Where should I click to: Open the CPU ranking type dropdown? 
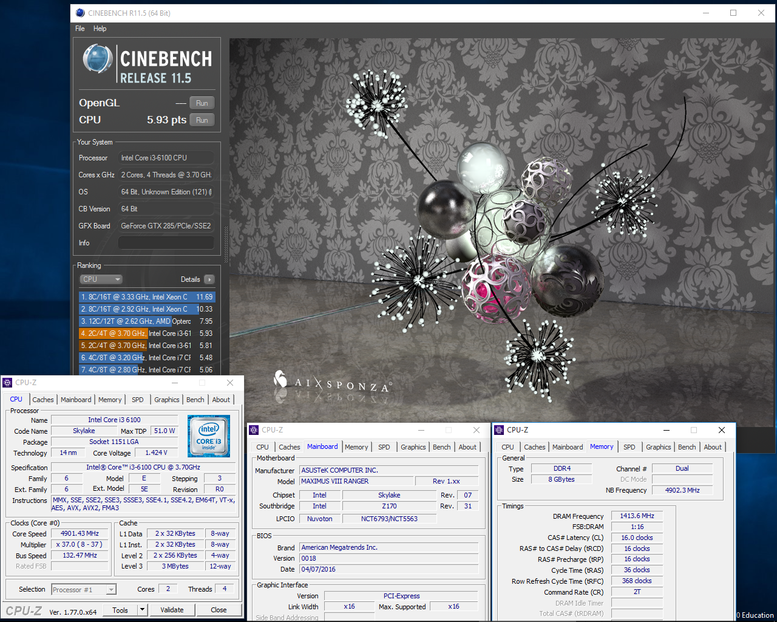coord(101,279)
